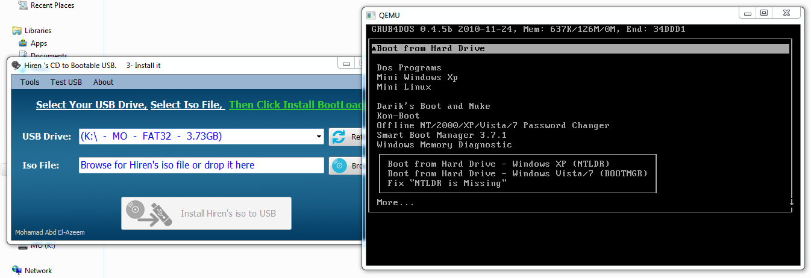The height and width of the screenshot is (278, 811).
Task: Maximize the QEMU window
Action: [x=764, y=13]
